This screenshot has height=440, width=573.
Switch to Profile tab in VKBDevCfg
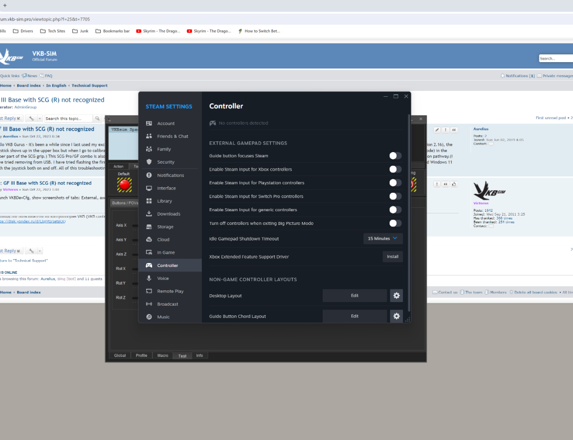141,355
